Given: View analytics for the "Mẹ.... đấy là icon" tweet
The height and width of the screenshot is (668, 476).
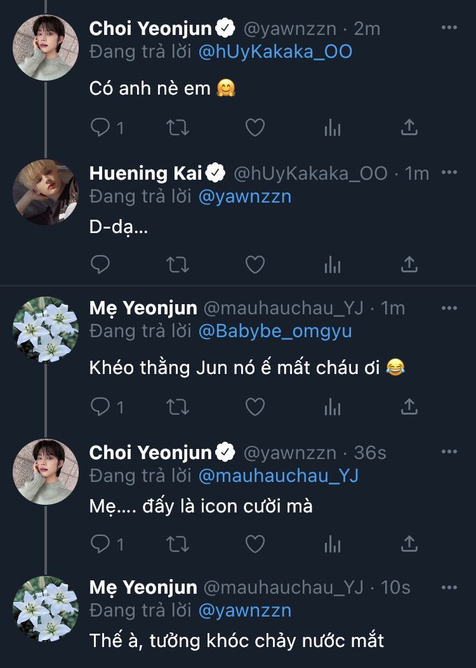Looking at the screenshot, I should coord(332,544).
